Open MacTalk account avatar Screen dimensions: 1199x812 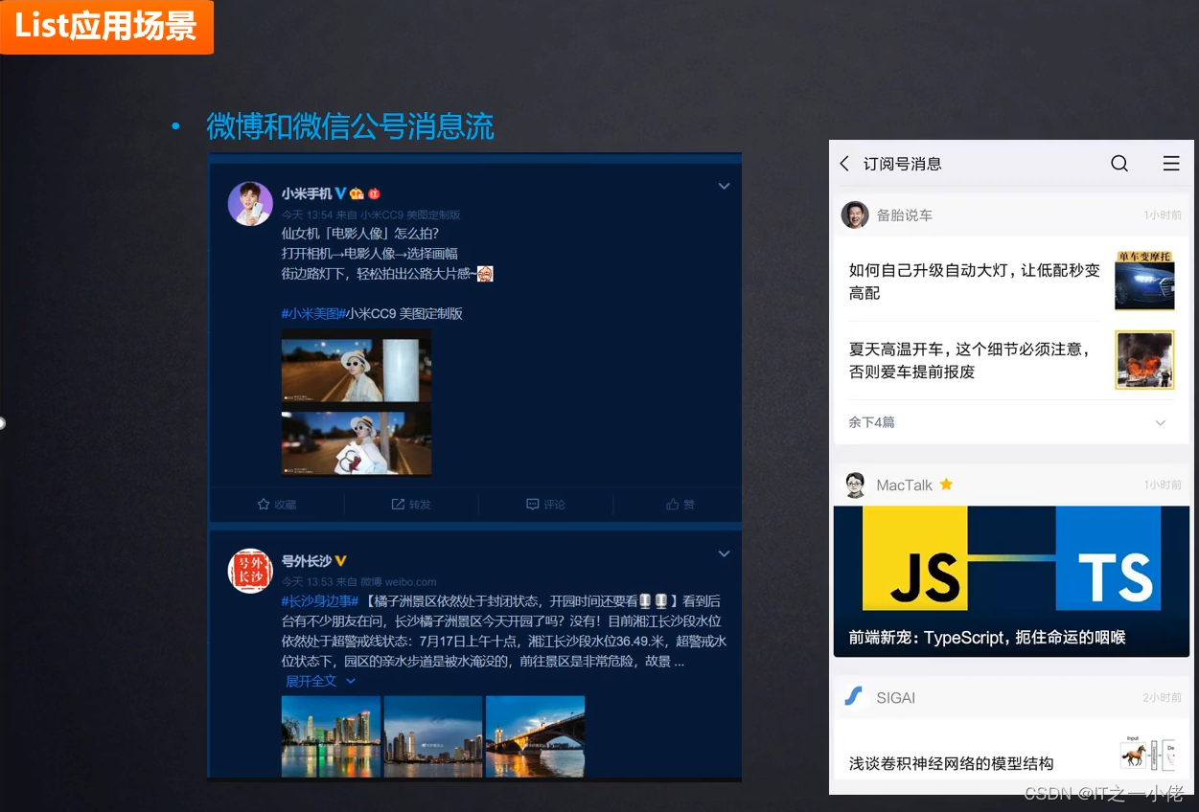(855, 485)
